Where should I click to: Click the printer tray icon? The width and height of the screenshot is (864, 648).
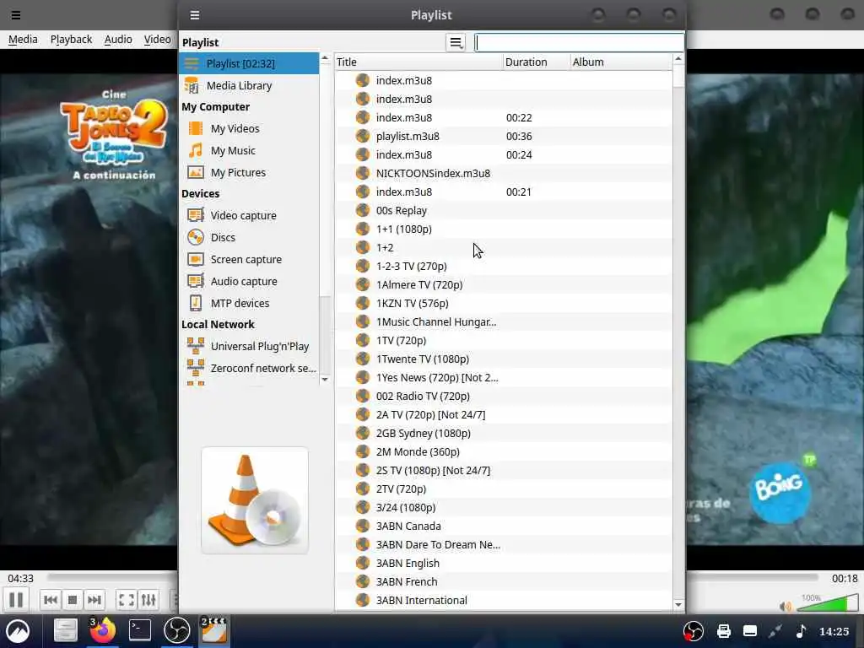(x=723, y=631)
